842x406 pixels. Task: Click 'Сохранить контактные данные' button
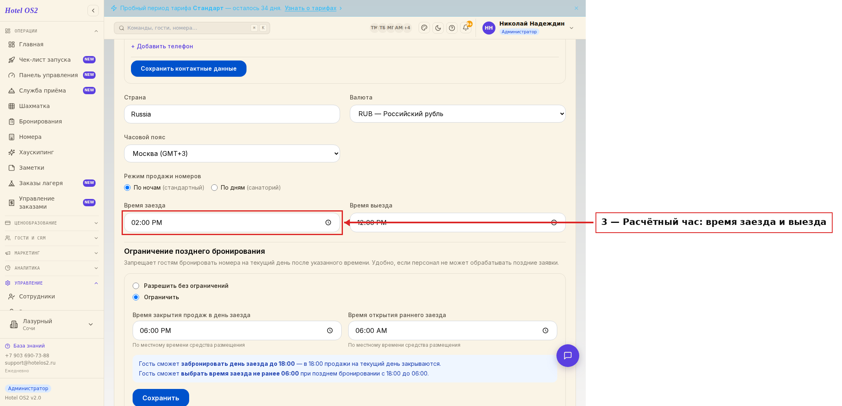click(189, 69)
